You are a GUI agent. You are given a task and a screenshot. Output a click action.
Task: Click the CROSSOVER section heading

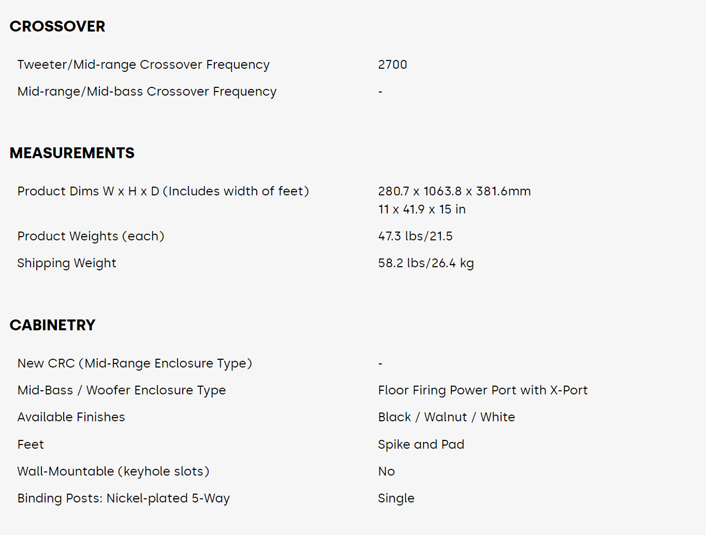pyautogui.click(x=57, y=26)
